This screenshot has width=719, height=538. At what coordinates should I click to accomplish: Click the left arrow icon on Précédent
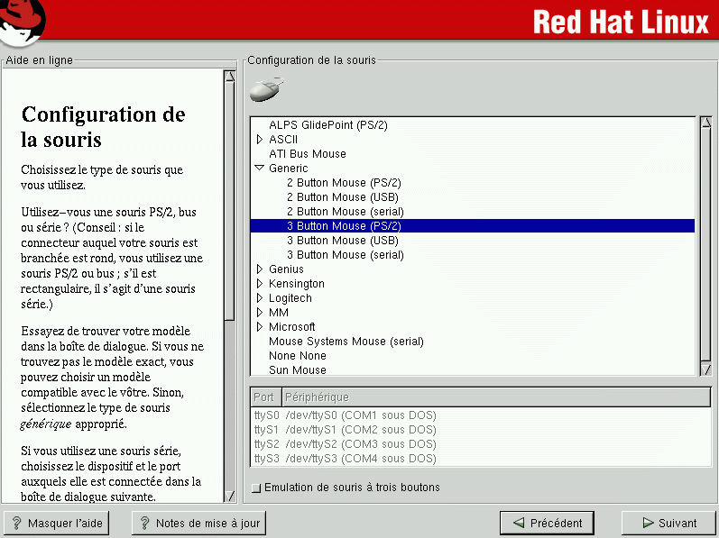[518, 523]
